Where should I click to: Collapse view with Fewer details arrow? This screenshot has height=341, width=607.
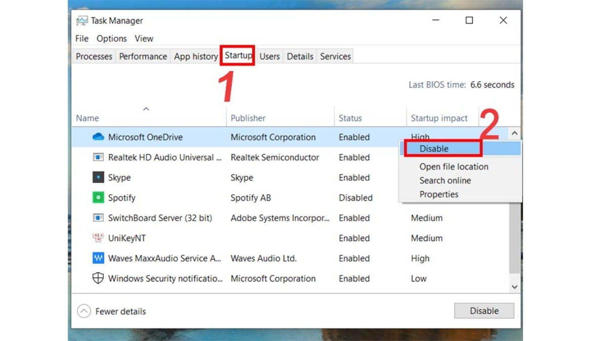(84, 311)
